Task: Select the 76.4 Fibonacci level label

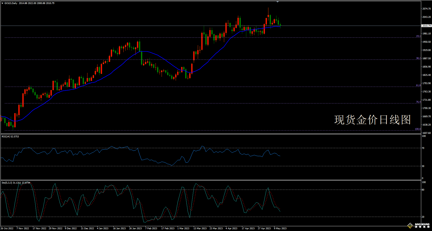Action: (418, 102)
